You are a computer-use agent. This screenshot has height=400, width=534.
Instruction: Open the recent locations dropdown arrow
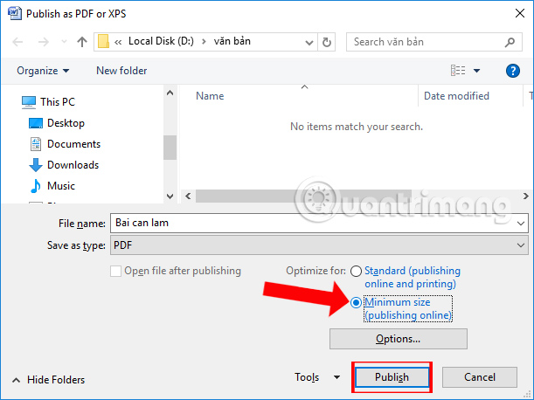[x=64, y=42]
